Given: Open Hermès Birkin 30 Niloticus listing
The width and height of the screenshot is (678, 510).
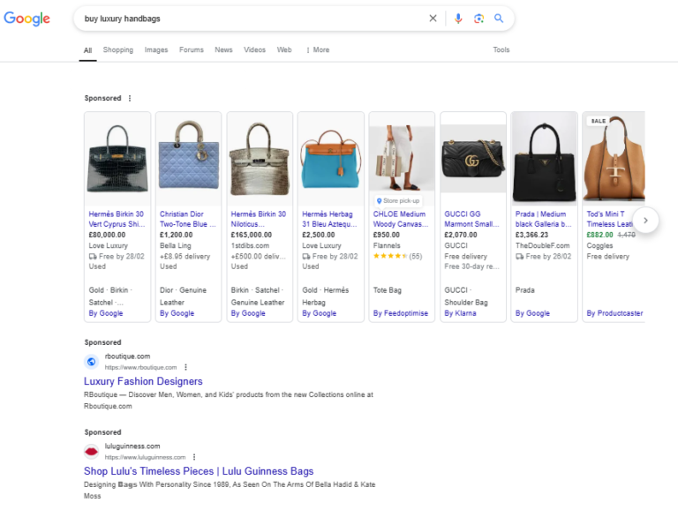Looking at the screenshot, I should click(x=259, y=219).
